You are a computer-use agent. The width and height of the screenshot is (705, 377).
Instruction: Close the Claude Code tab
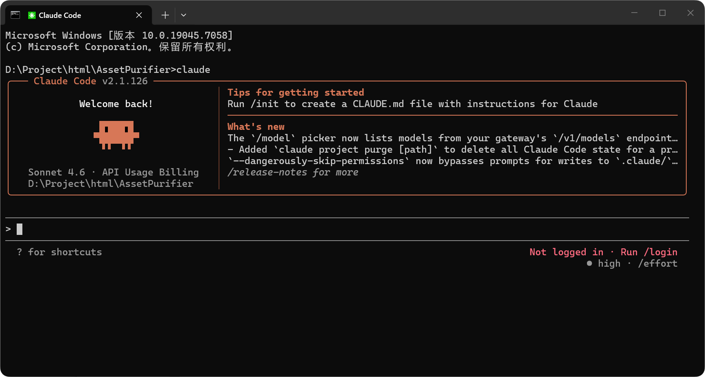coord(139,15)
